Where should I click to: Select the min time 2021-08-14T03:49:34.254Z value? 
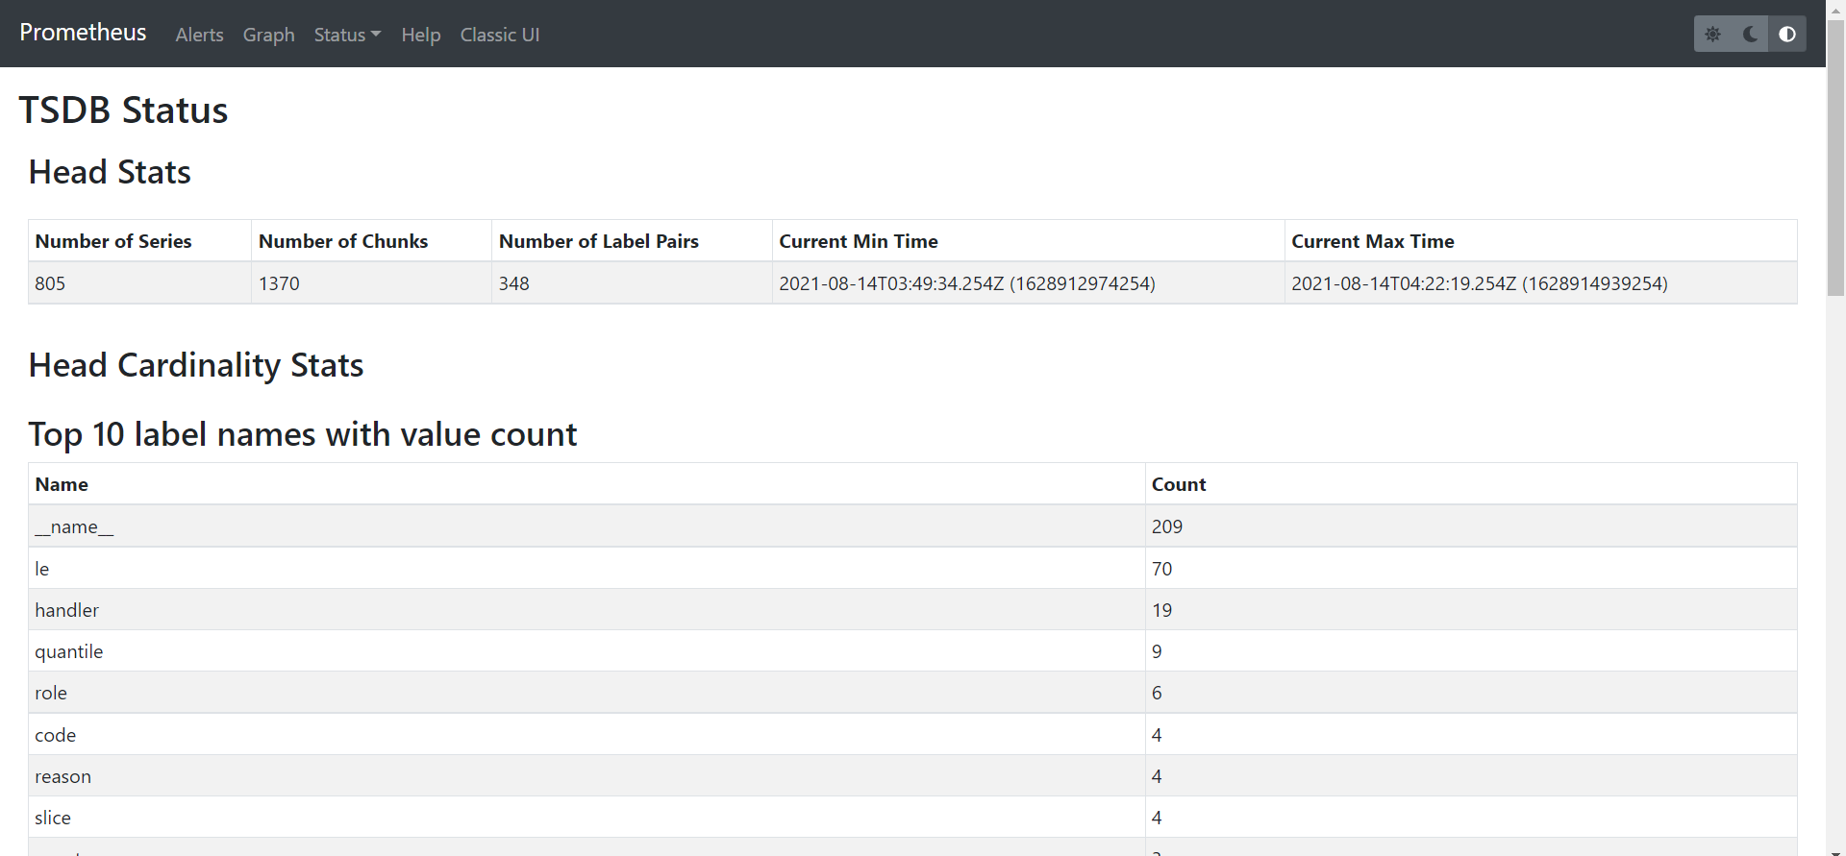point(967,283)
